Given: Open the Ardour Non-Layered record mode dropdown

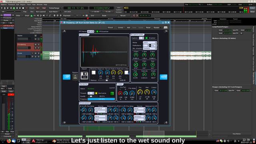Looking at the screenshot, I should 41,12.
